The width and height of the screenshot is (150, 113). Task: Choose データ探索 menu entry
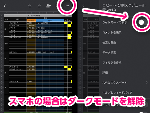(109, 52)
